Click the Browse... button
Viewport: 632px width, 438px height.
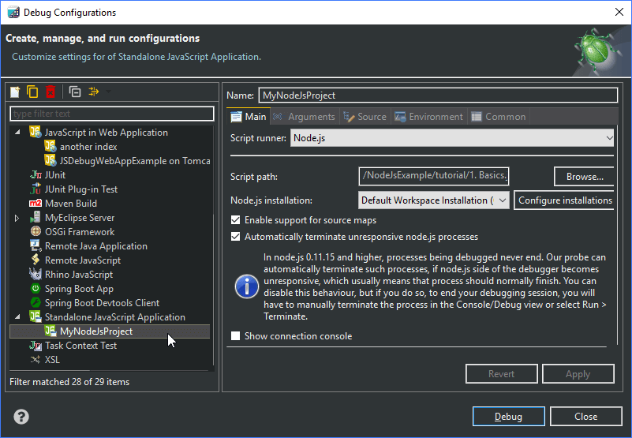pyautogui.click(x=585, y=177)
